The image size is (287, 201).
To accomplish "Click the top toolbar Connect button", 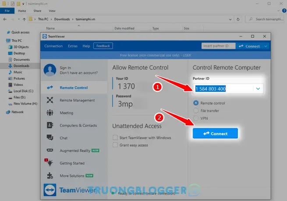I will (x=249, y=46).
